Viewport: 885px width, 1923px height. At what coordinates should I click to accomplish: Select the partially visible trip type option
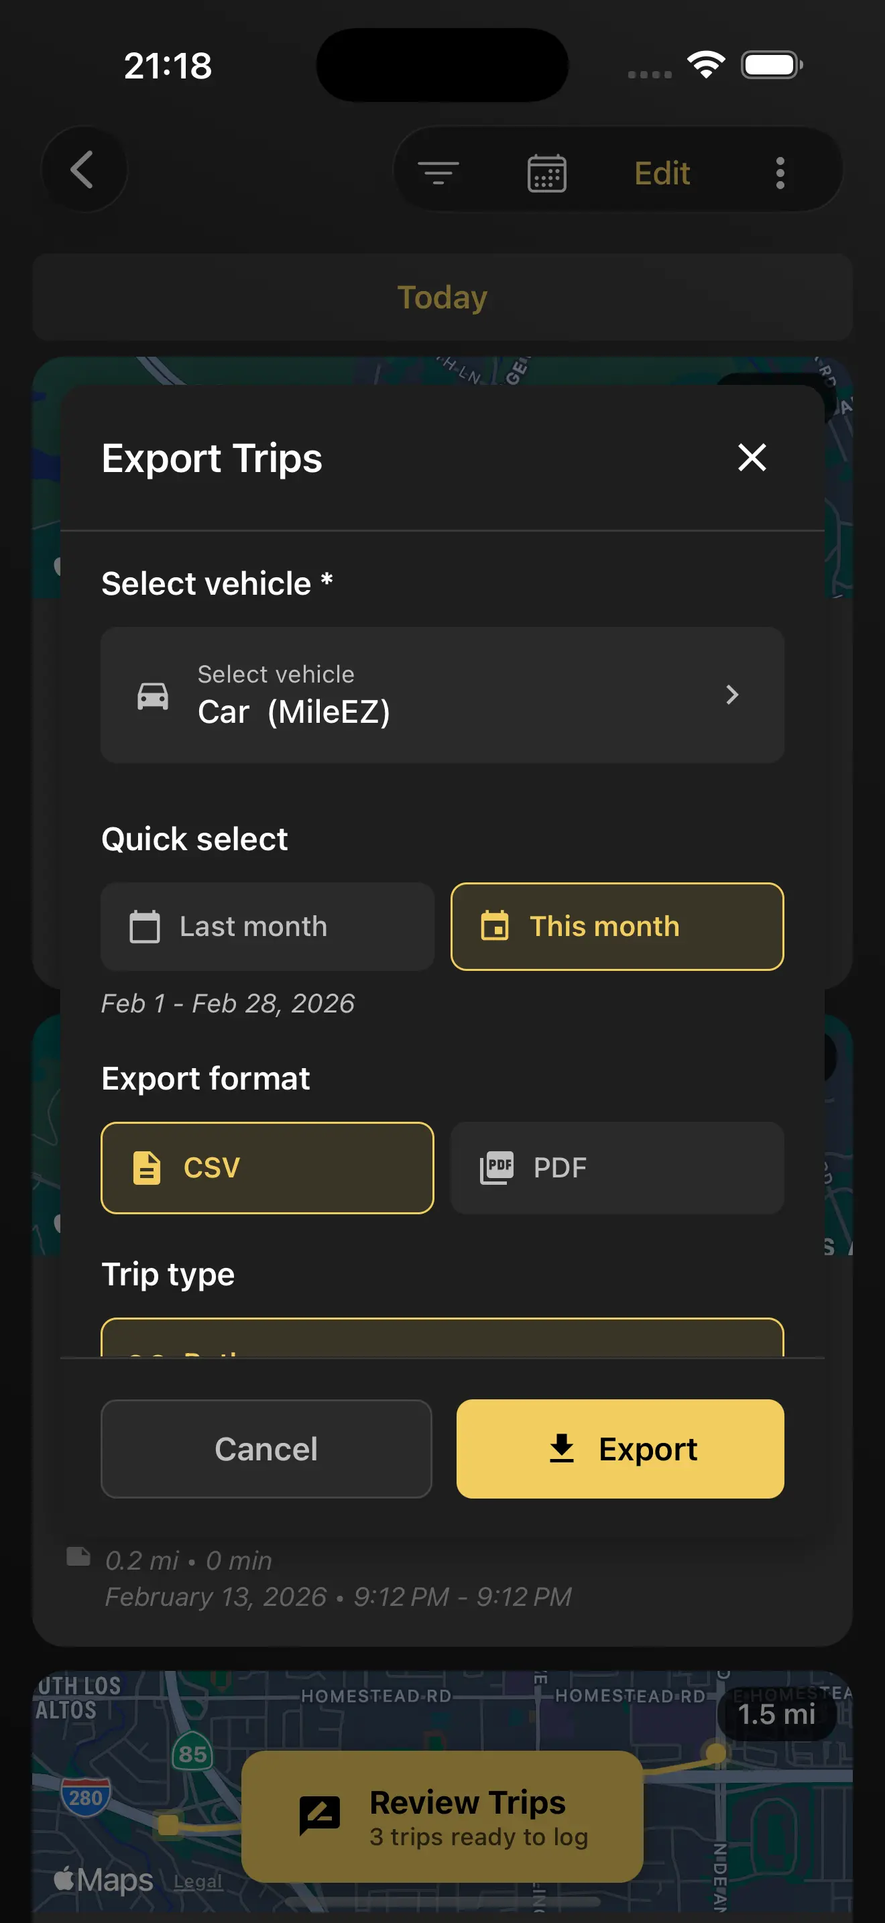[x=442, y=1339]
